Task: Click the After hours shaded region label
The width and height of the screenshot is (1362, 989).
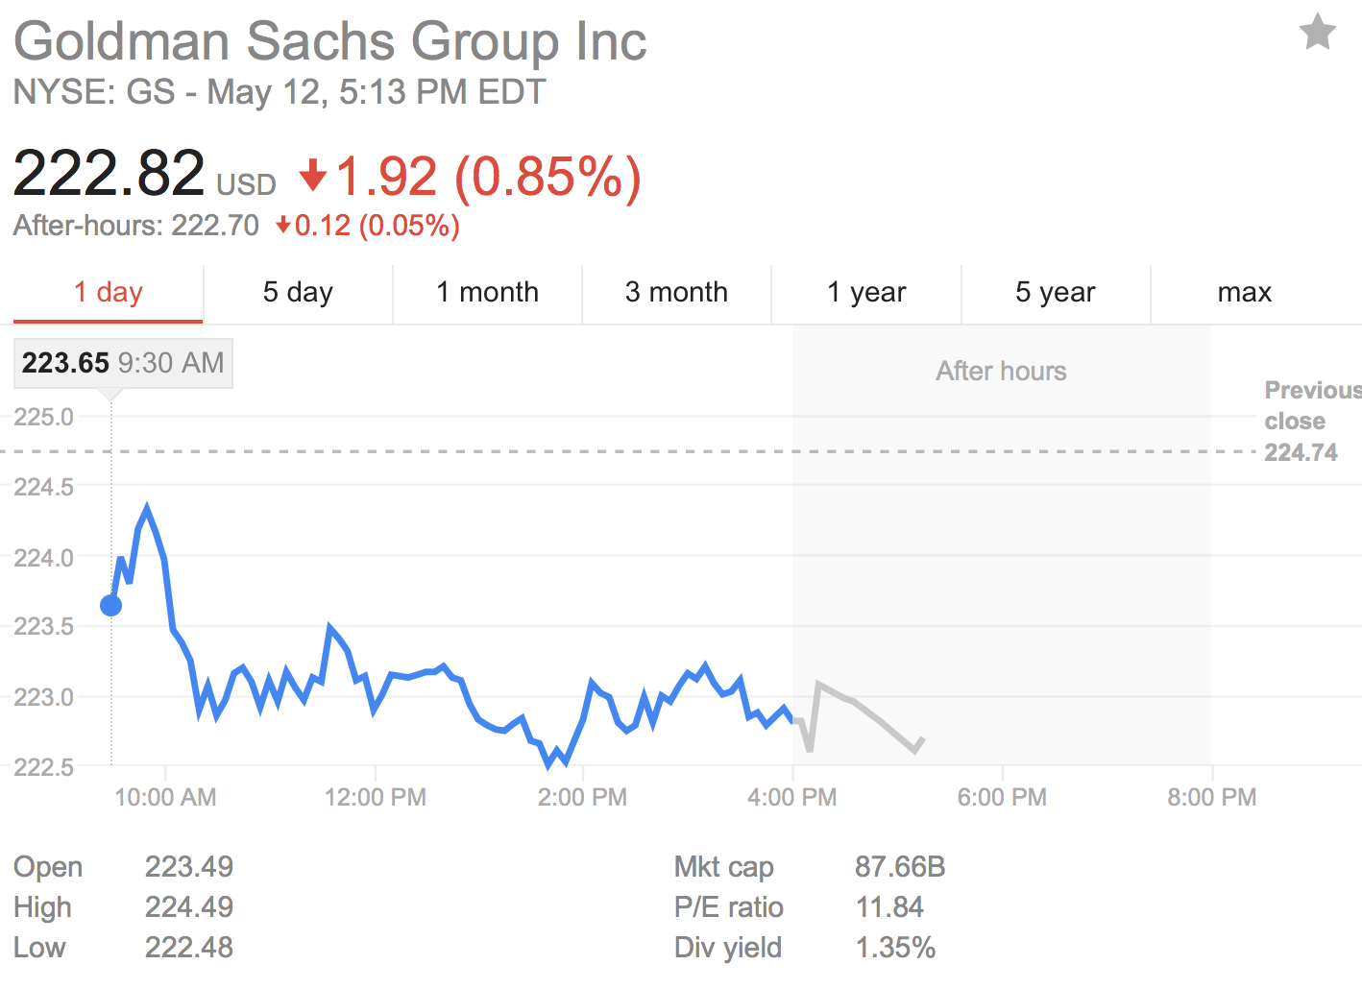Action: pyautogui.click(x=1001, y=372)
